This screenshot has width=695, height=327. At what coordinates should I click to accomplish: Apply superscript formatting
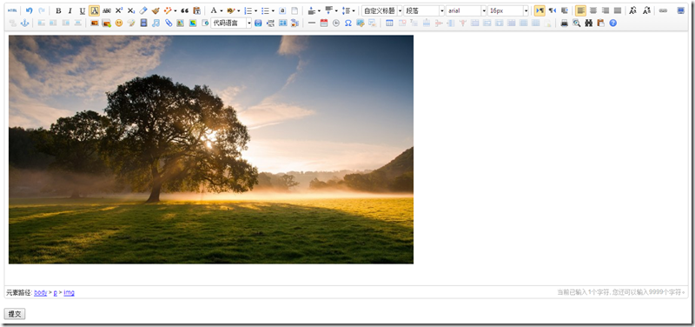119,10
